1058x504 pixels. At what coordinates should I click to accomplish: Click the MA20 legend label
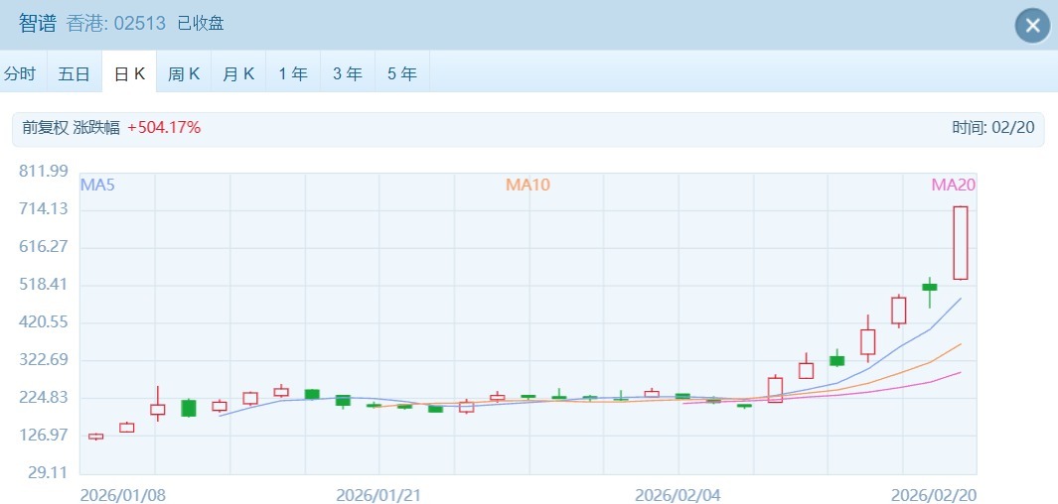click(954, 185)
